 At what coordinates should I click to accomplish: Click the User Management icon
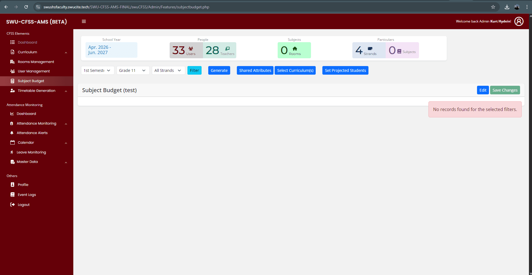click(12, 71)
